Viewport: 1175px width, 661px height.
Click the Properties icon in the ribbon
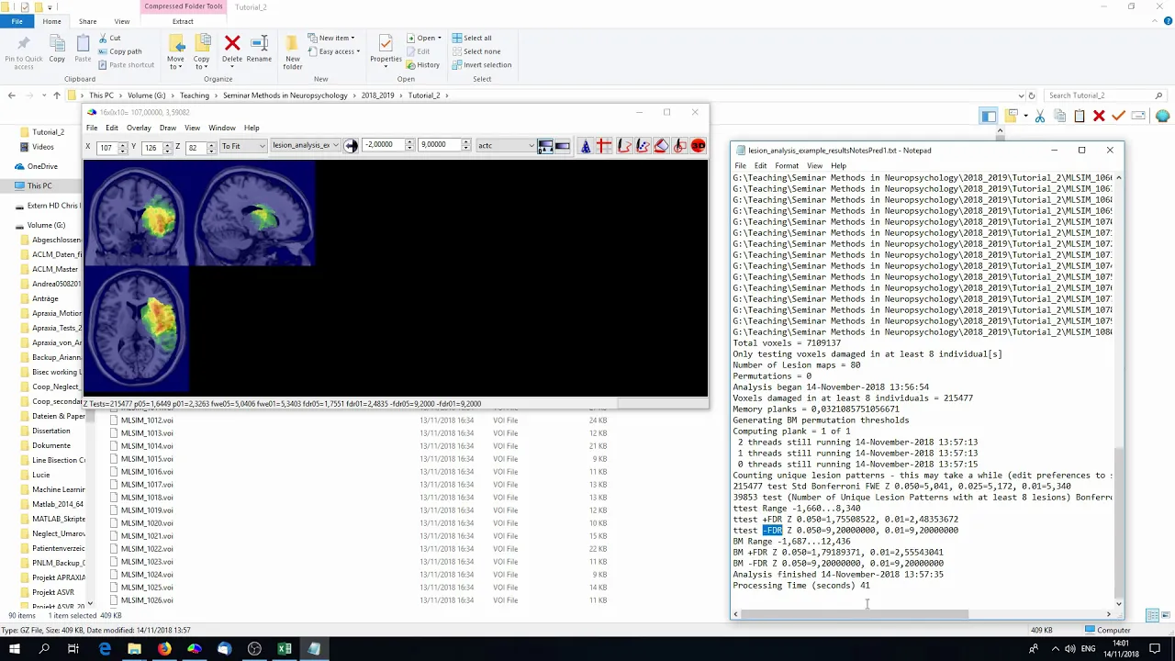(386, 49)
